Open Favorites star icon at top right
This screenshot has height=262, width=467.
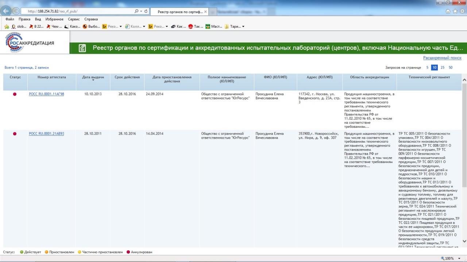pyautogui.click(x=455, y=11)
